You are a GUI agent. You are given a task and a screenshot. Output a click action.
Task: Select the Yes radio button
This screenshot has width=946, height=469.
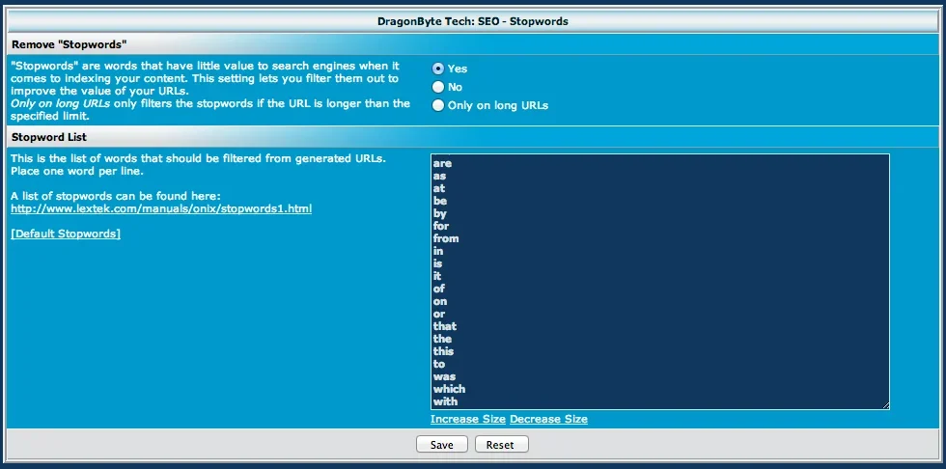coord(438,69)
